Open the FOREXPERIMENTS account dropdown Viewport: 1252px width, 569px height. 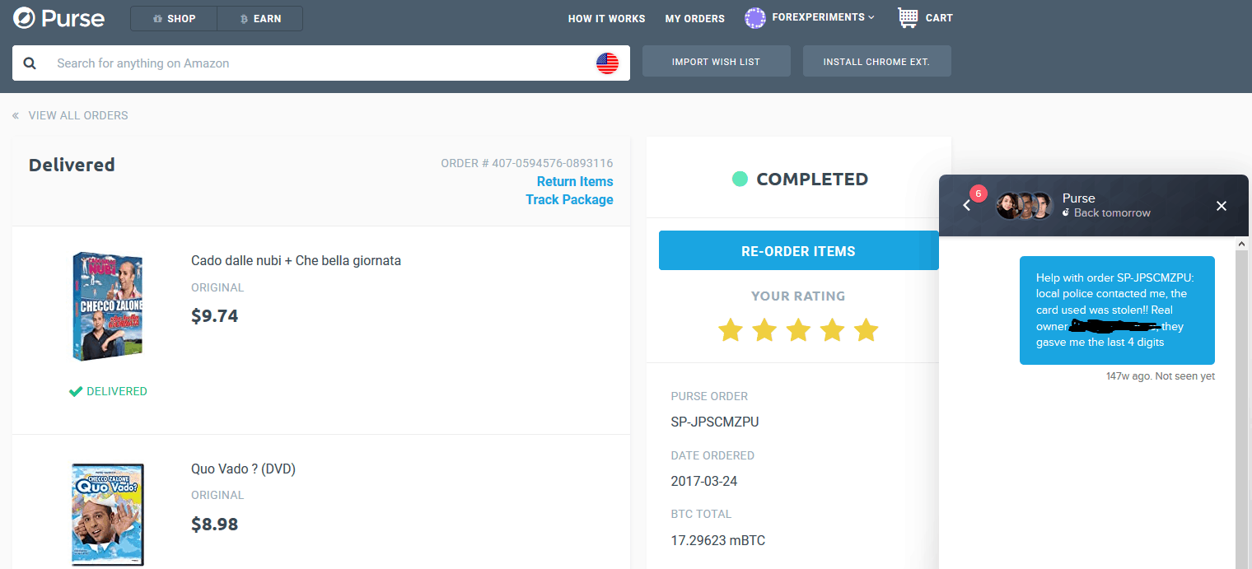pos(823,17)
